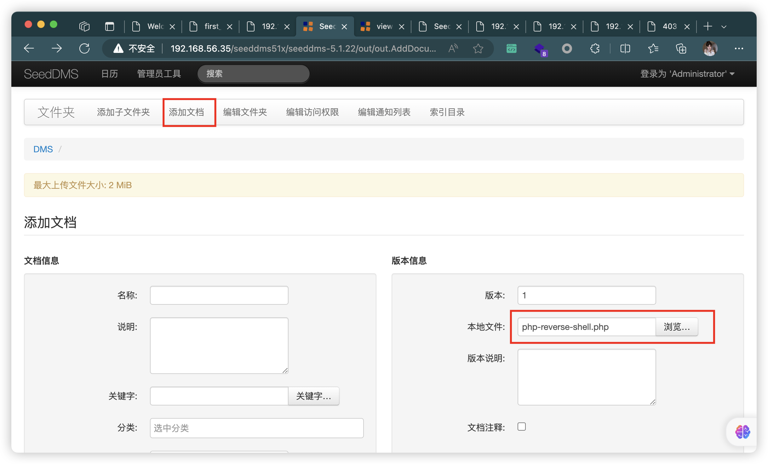Image resolution: width=768 pixels, height=464 pixels.
Task: Open the workspaces icon in tab bar
Action: coord(84,26)
